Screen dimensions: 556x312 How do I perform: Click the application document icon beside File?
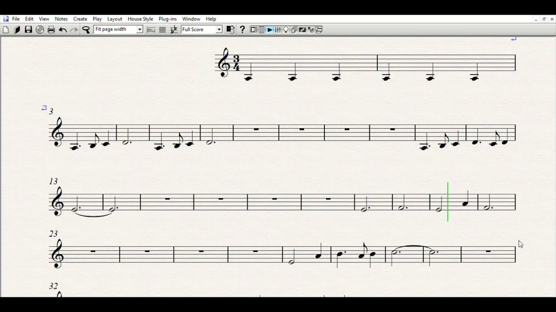point(6,19)
